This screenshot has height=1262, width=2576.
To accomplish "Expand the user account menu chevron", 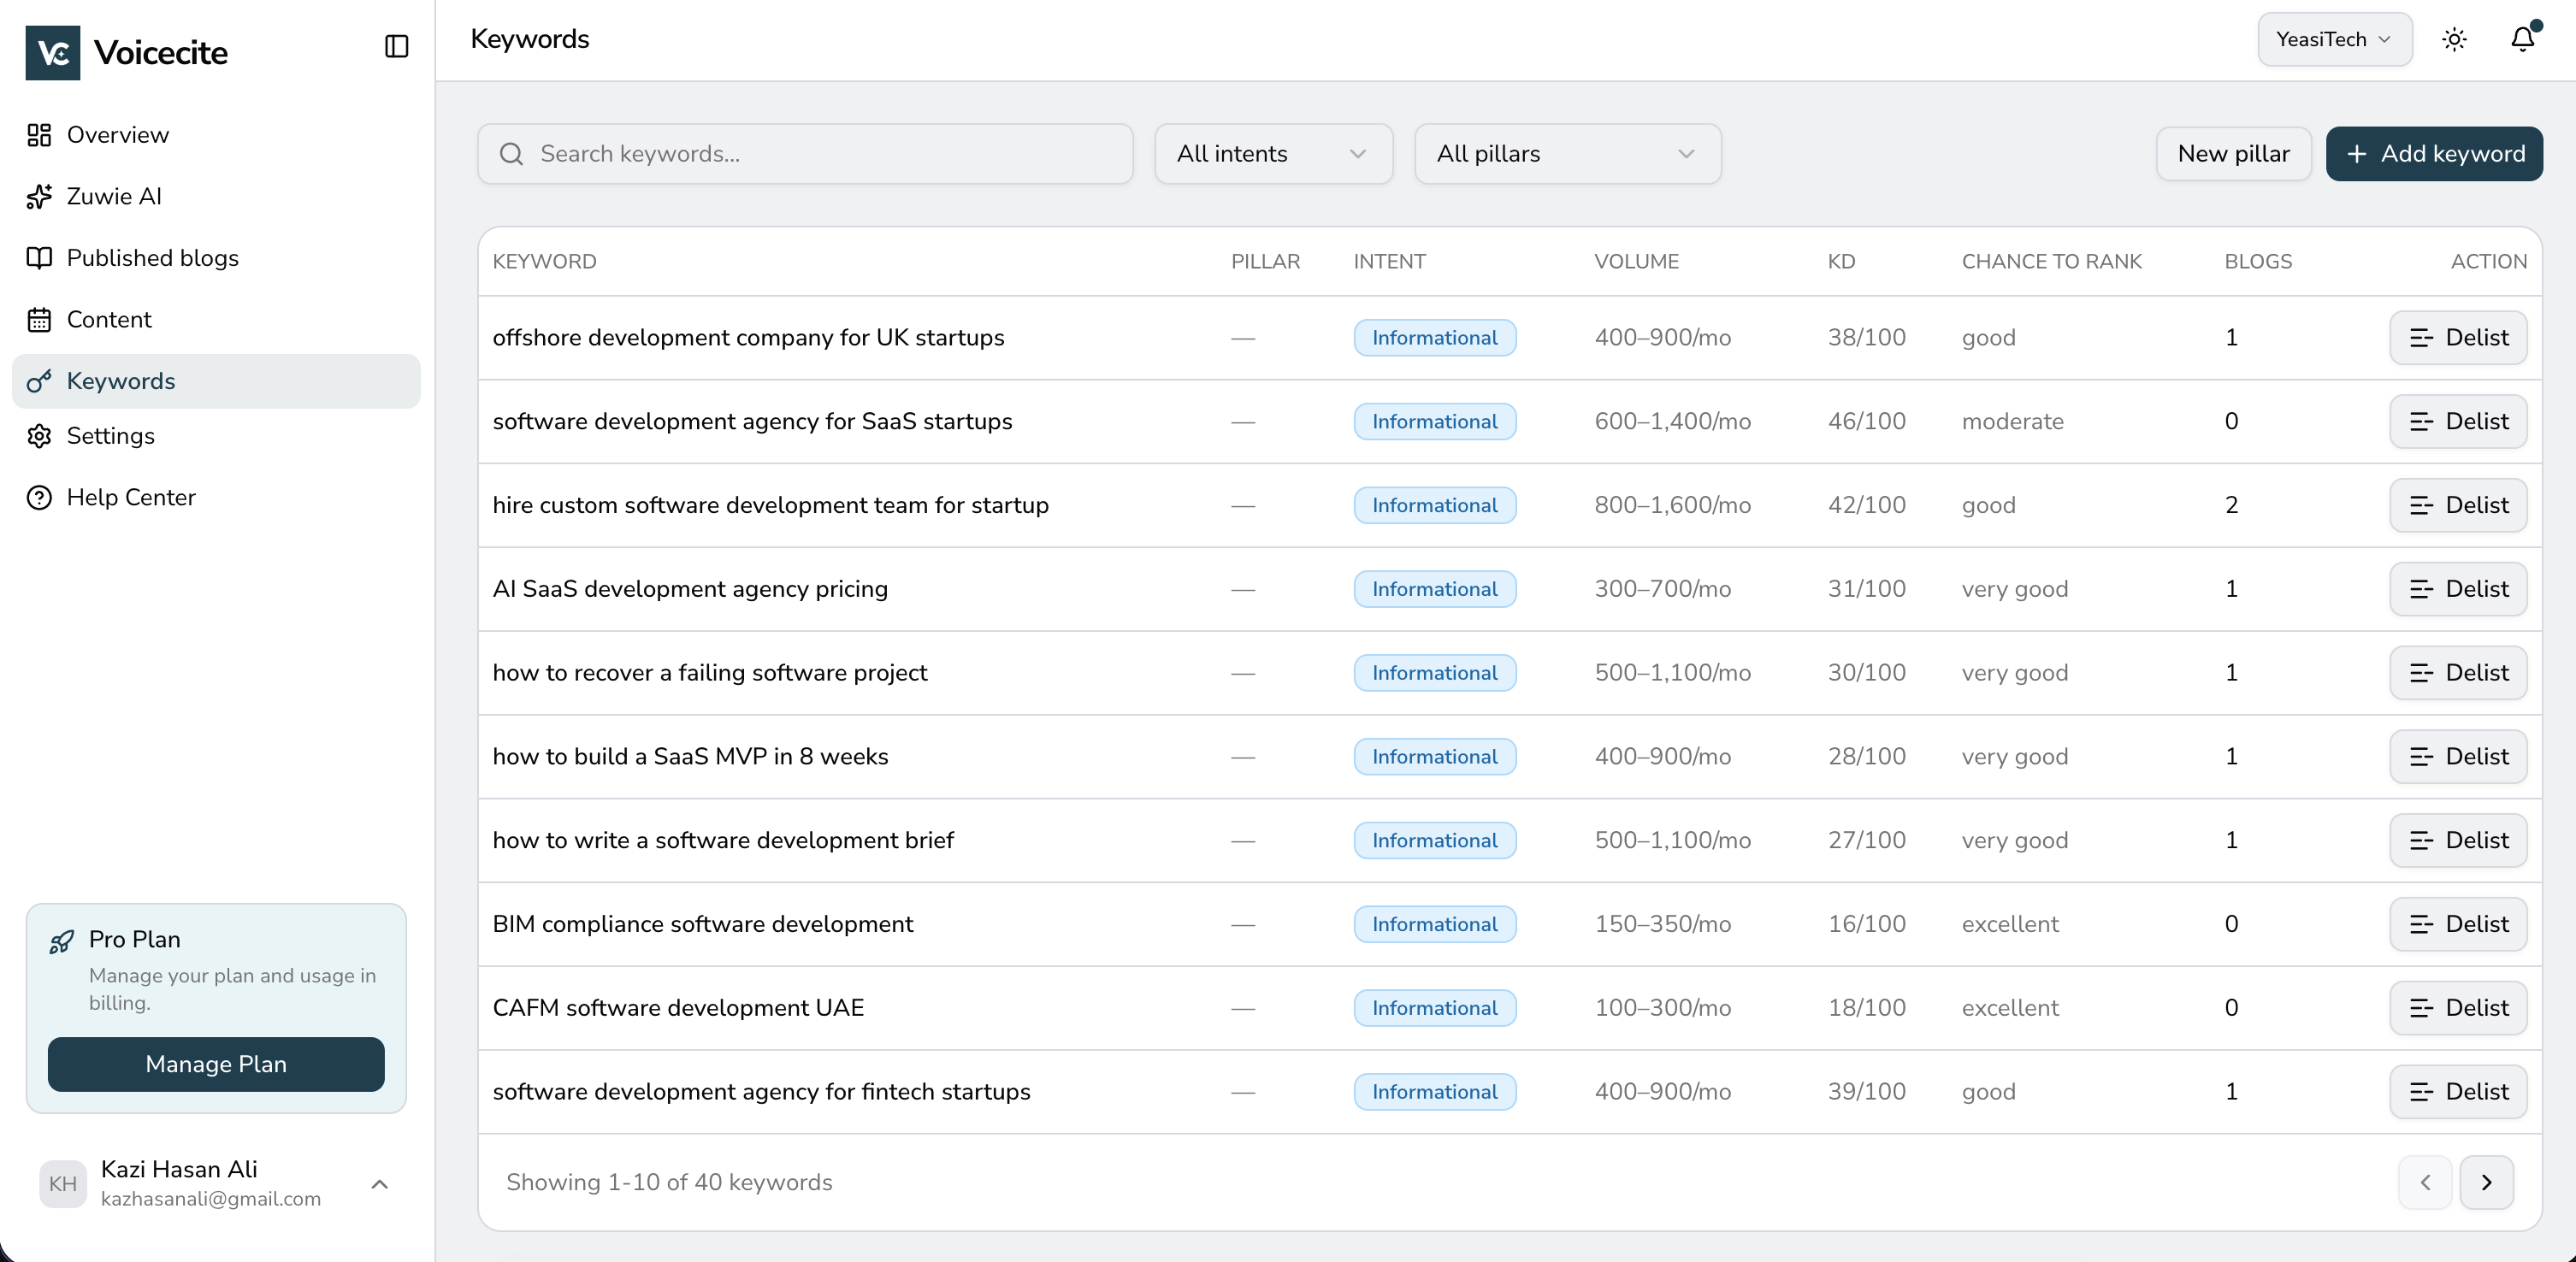I will [379, 1184].
